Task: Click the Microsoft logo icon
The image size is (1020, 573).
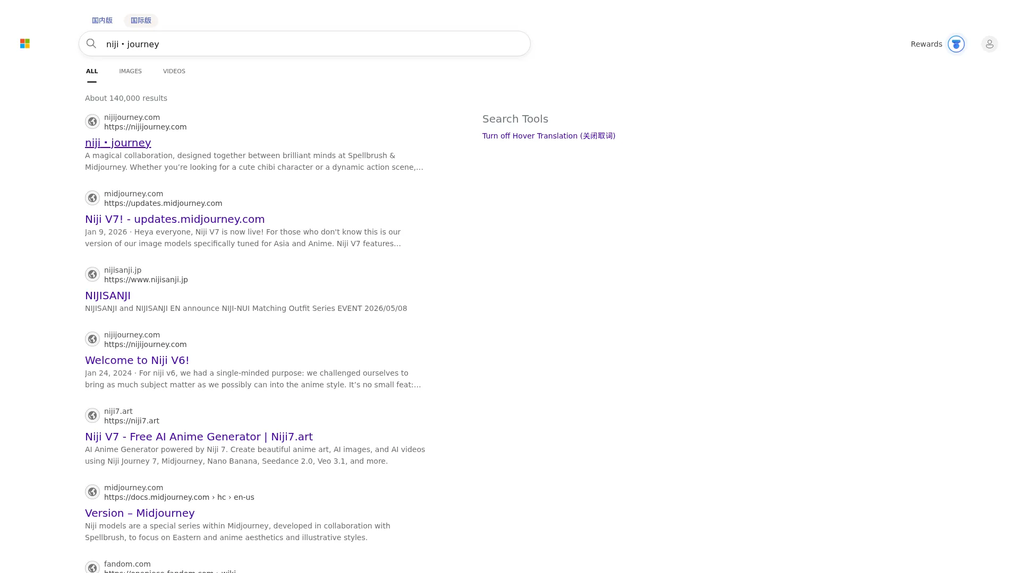Action: coord(25,44)
